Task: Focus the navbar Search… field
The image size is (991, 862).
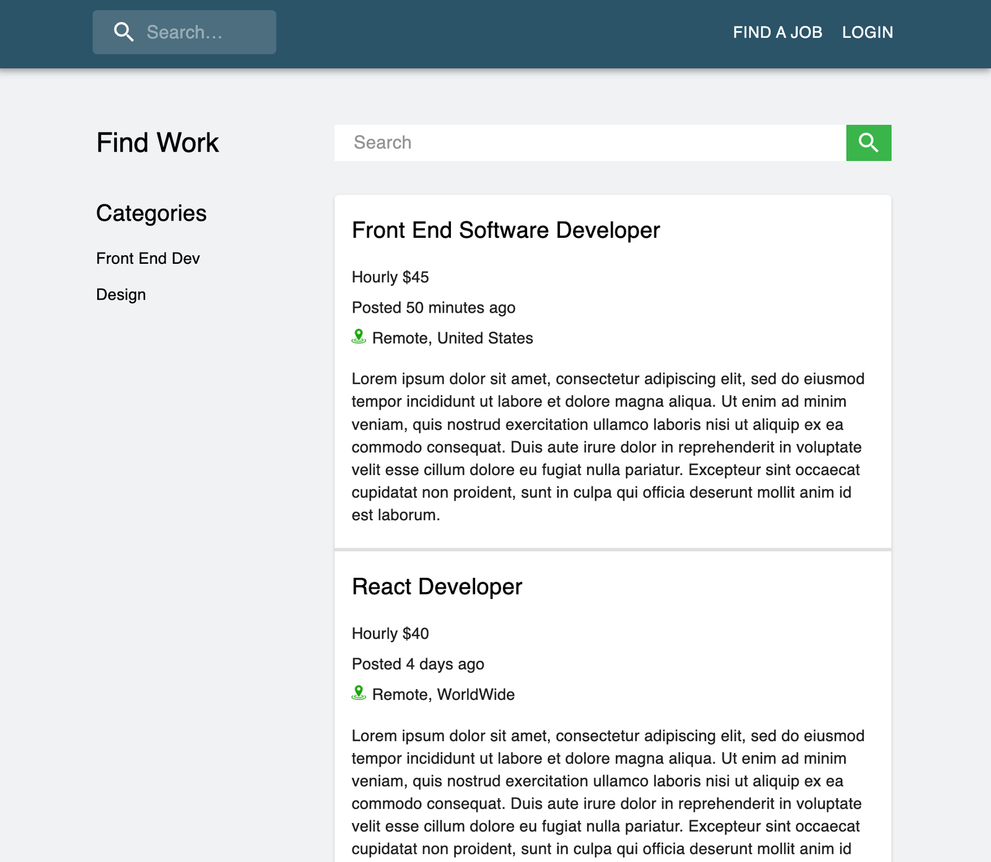Action: [x=185, y=32]
